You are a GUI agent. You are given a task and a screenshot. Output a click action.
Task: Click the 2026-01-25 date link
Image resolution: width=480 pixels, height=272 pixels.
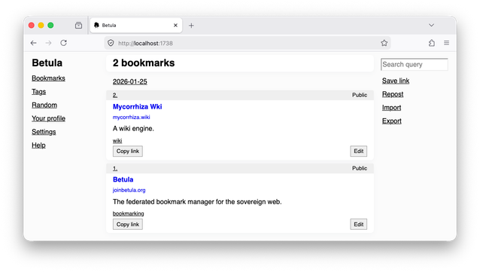(130, 81)
